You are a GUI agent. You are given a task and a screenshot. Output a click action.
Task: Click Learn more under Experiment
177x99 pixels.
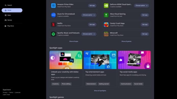[x=6, y=95]
